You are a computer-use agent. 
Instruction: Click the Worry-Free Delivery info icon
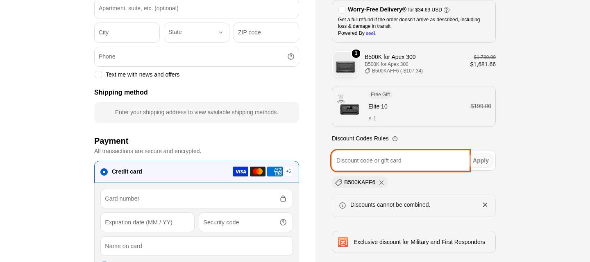click(x=447, y=10)
